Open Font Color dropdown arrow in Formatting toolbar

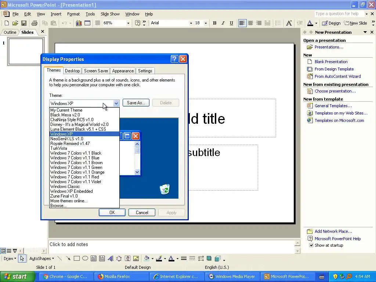pyautogui.click(x=316, y=23)
